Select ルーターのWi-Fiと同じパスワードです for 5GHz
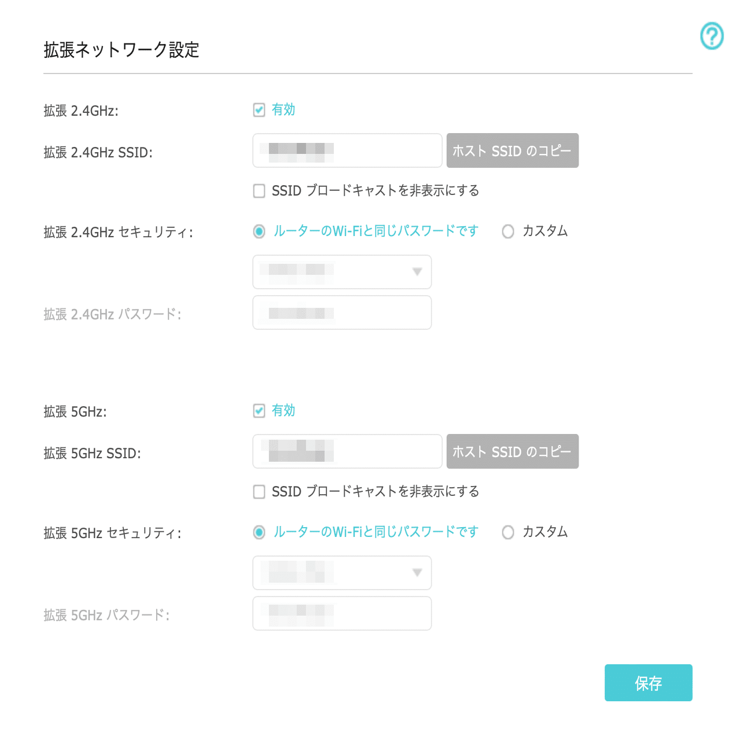 (259, 532)
